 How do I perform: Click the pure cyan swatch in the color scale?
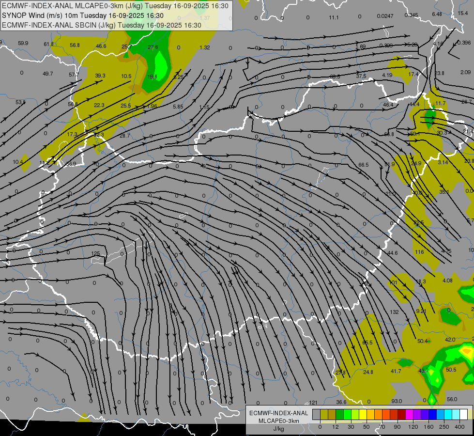pos(448,414)
